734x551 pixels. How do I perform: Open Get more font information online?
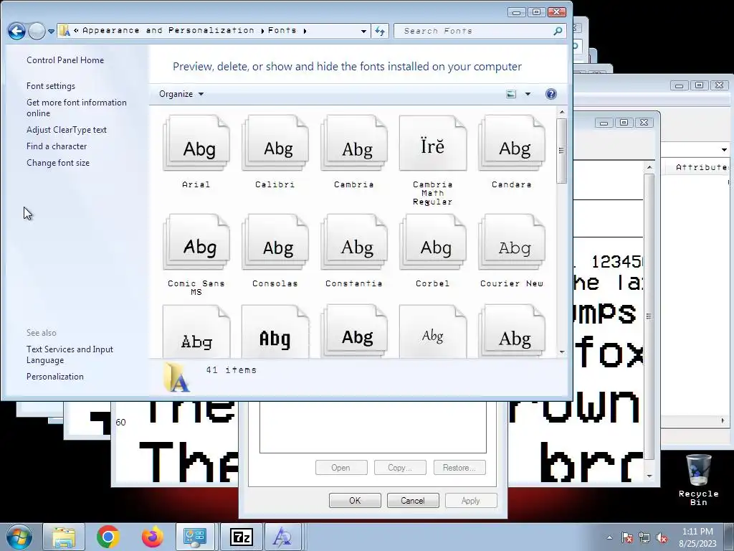click(x=76, y=108)
